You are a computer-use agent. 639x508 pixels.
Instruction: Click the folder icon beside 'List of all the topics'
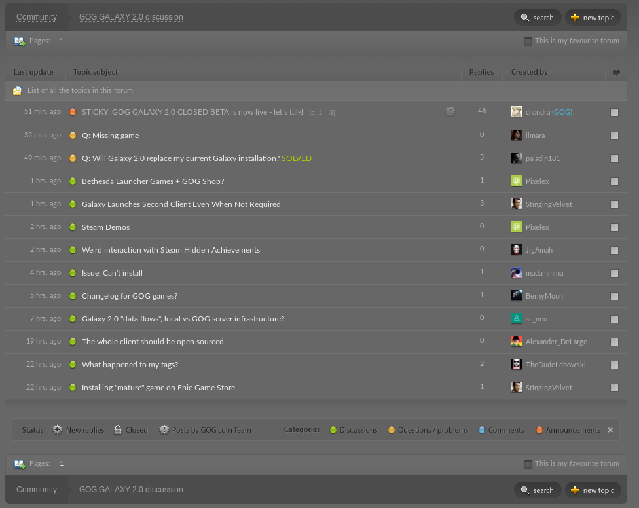tap(17, 90)
